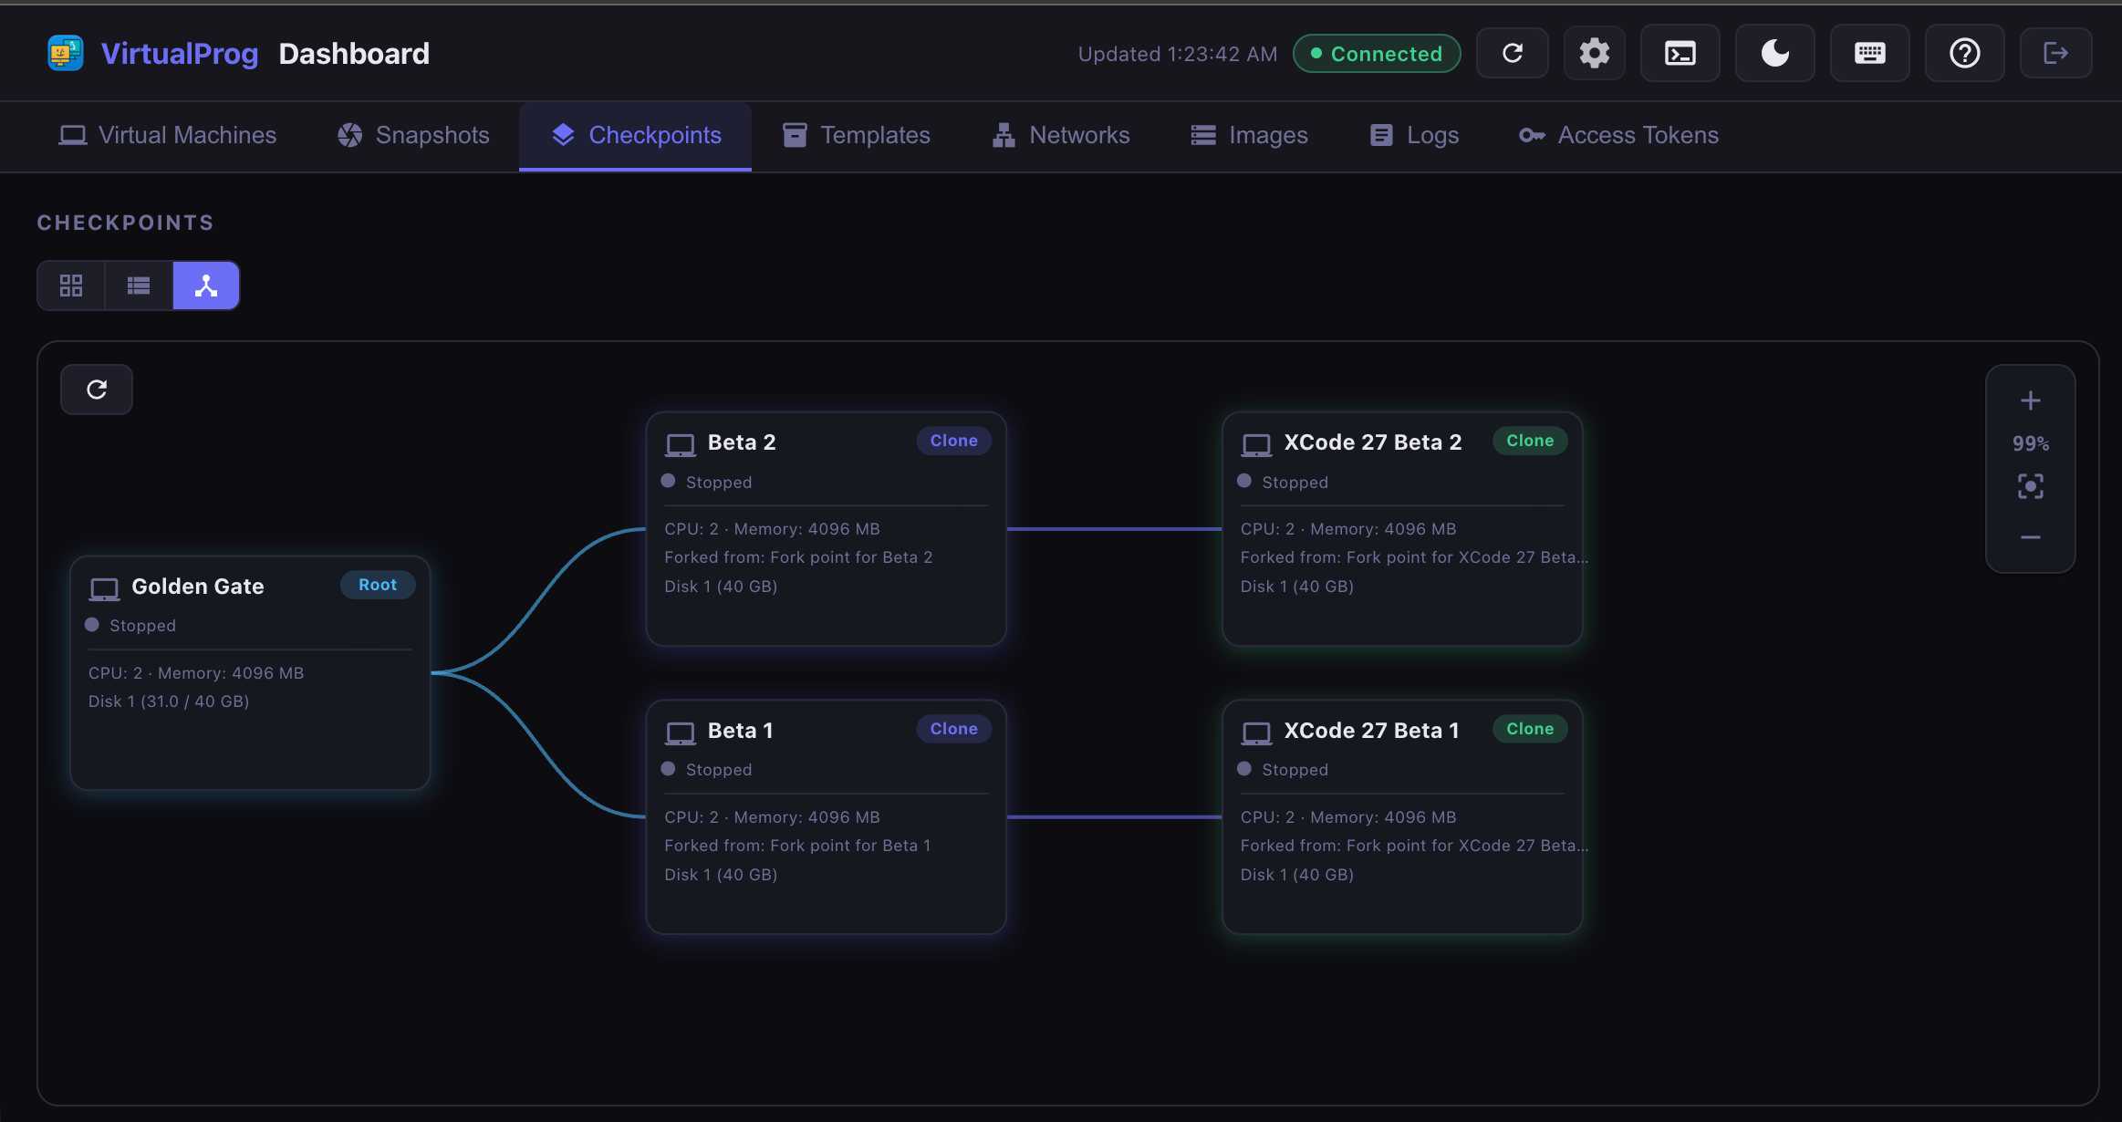Click the Connected status badge
2122x1122 pixels.
pyautogui.click(x=1377, y=54)
